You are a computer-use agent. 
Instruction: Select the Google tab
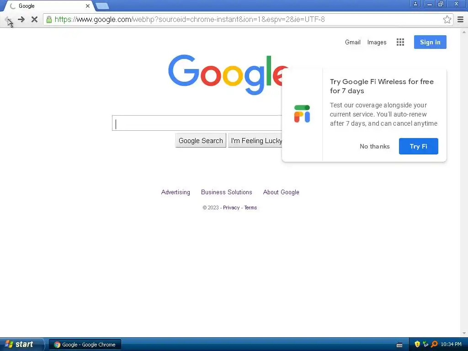coord(49,6)
